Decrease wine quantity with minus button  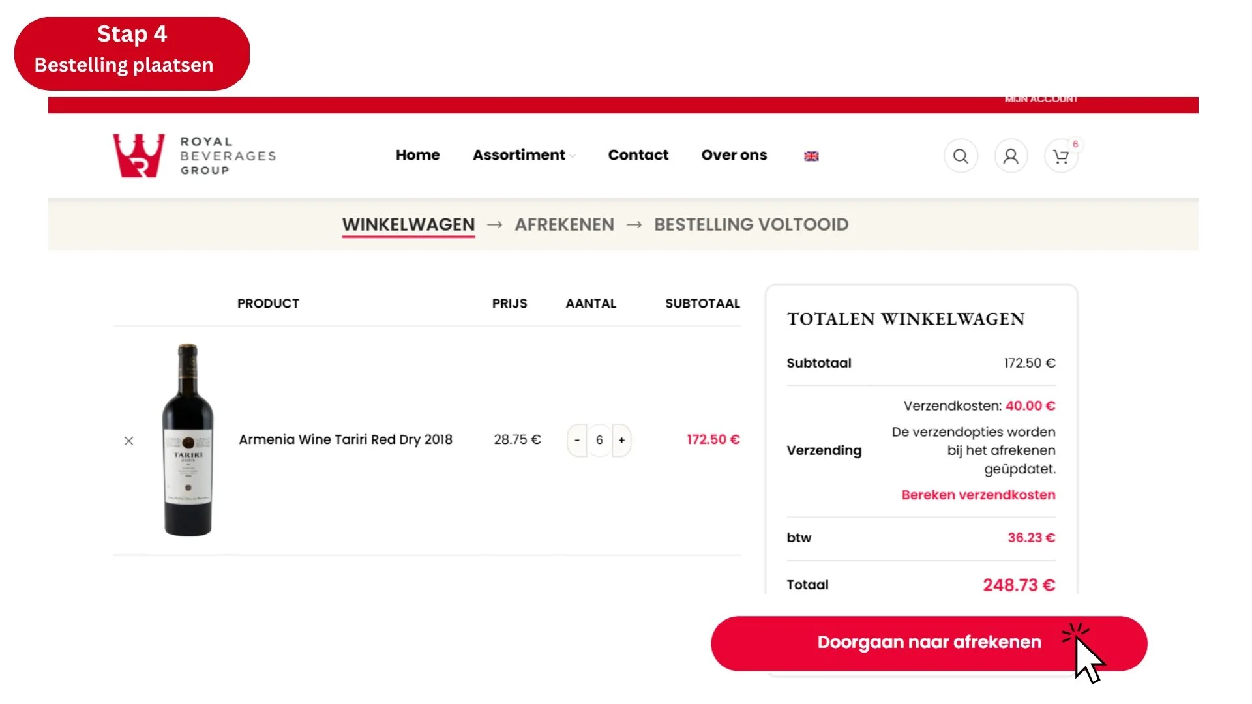[x=577, y=440]
